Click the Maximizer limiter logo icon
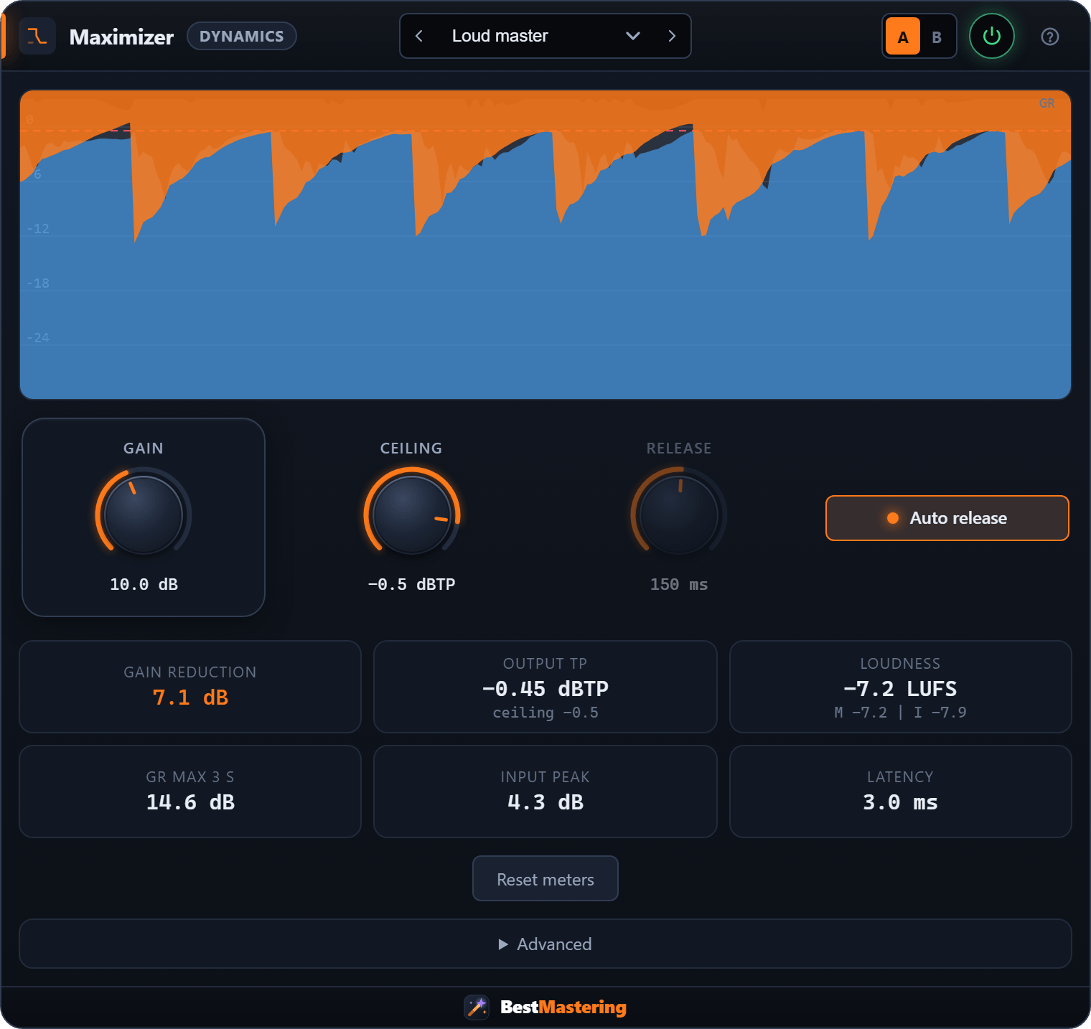 click(37, 36)
